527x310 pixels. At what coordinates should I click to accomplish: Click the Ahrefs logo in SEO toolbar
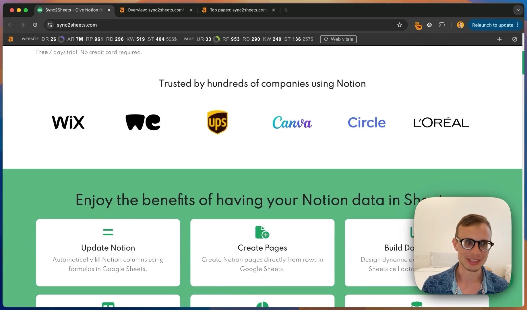tap(11, 39)
